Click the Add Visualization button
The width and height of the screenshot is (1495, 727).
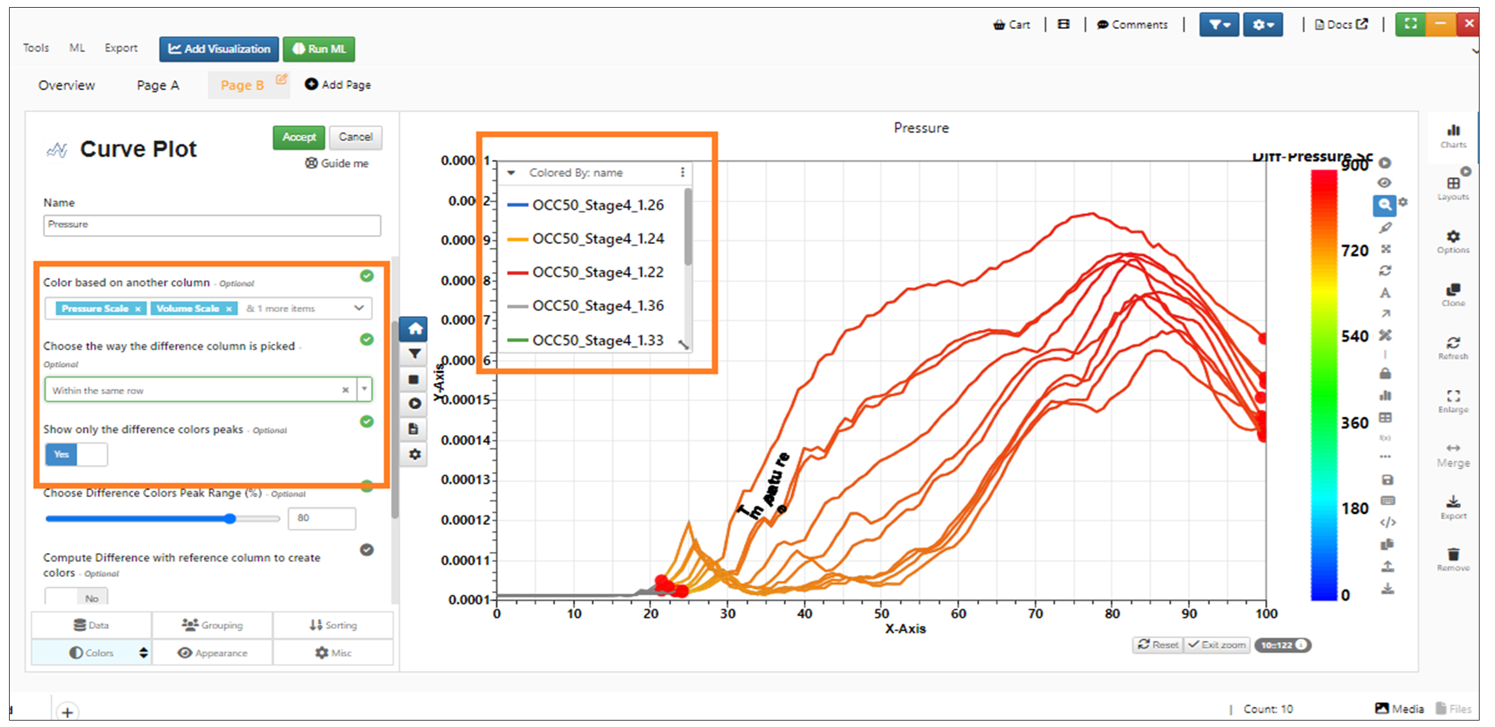pyautogui.click(x=219, y=49)
